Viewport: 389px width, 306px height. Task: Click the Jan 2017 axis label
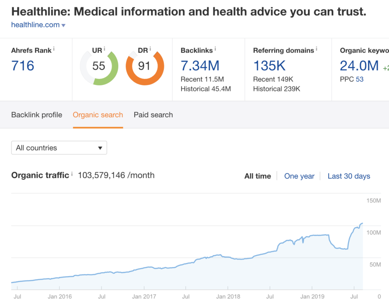[144, 297]
